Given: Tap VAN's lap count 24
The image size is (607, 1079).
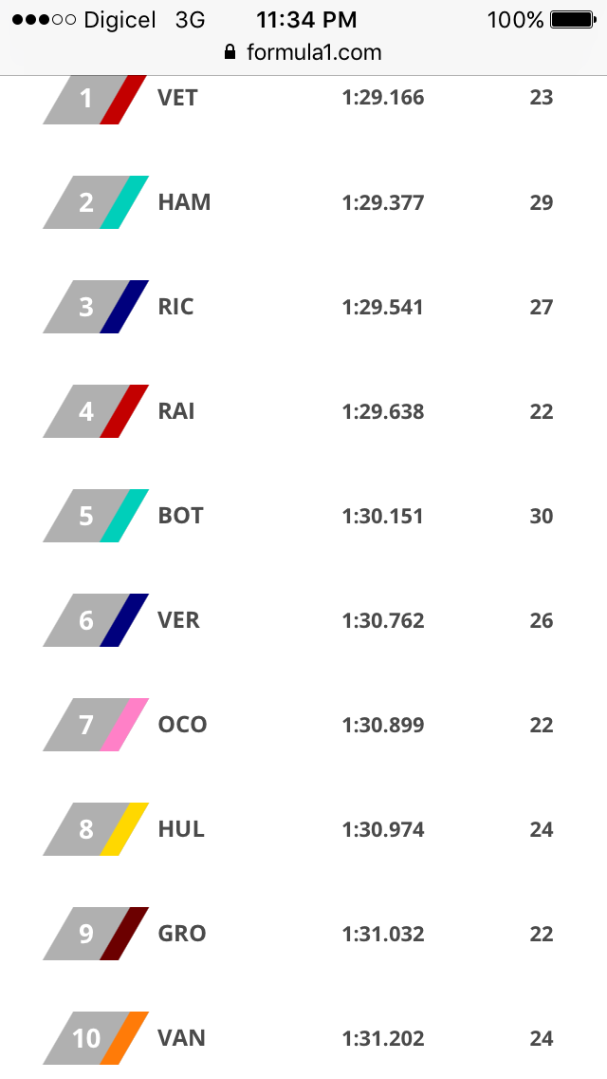Looking at the screenshot, I should tap(542, 1038).
